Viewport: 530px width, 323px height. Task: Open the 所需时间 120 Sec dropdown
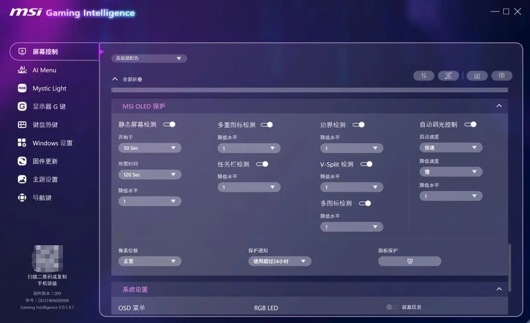click(150, 174)
